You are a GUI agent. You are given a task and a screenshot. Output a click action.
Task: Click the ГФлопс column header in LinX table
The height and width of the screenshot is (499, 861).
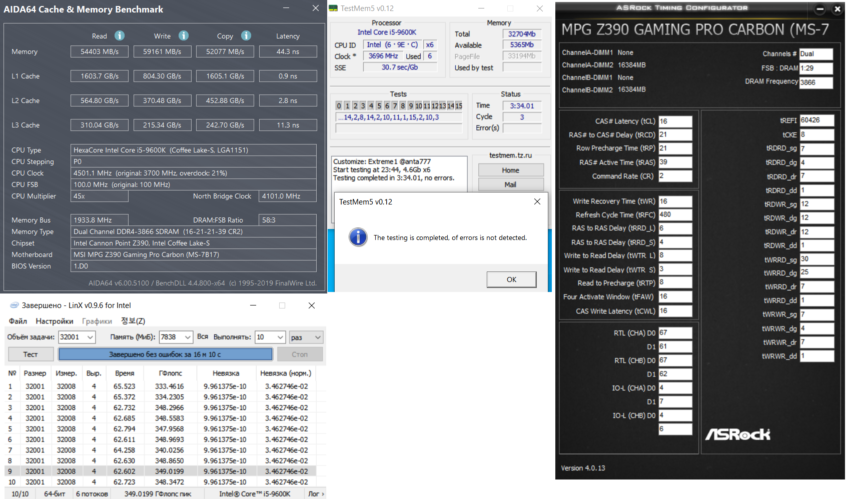171,373
